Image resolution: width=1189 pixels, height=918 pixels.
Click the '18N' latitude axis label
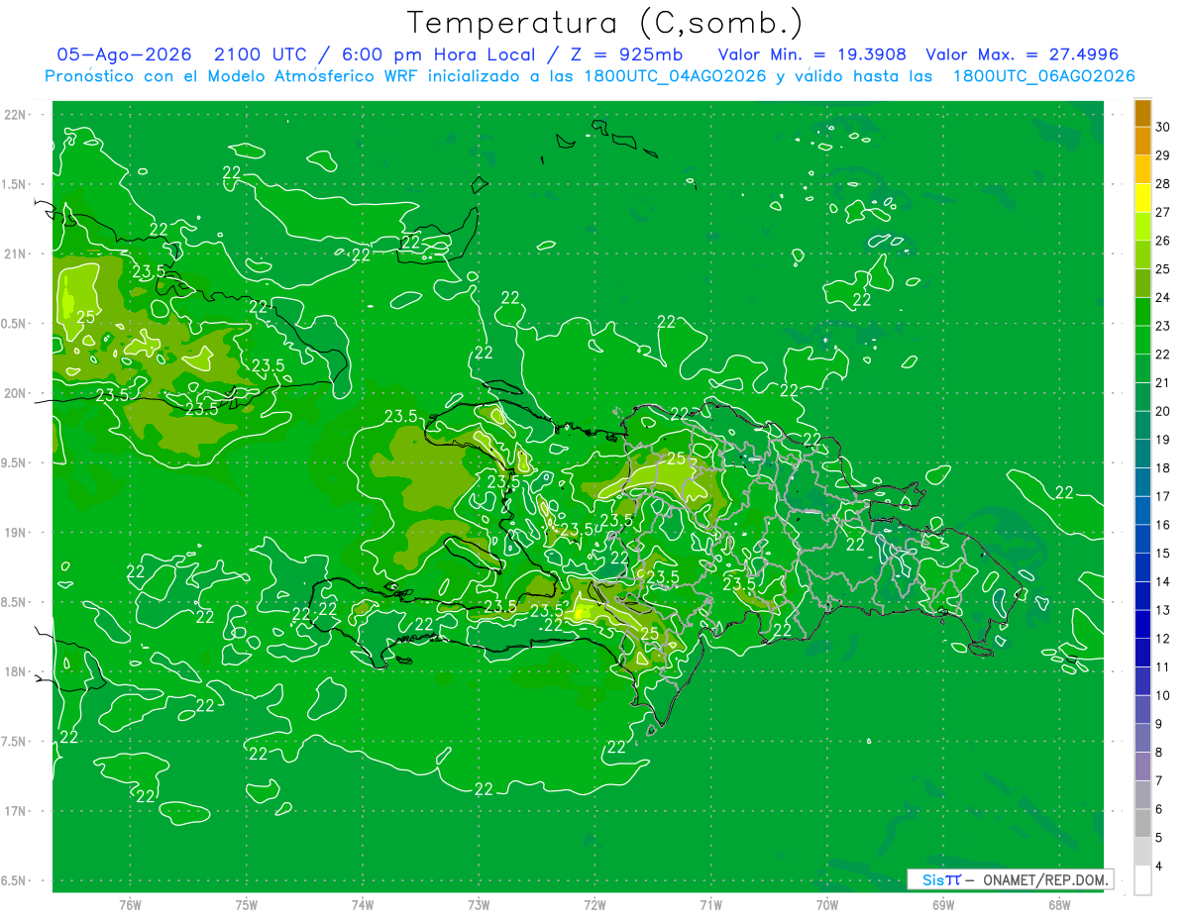pyautogui.click(x=14, y=671)
